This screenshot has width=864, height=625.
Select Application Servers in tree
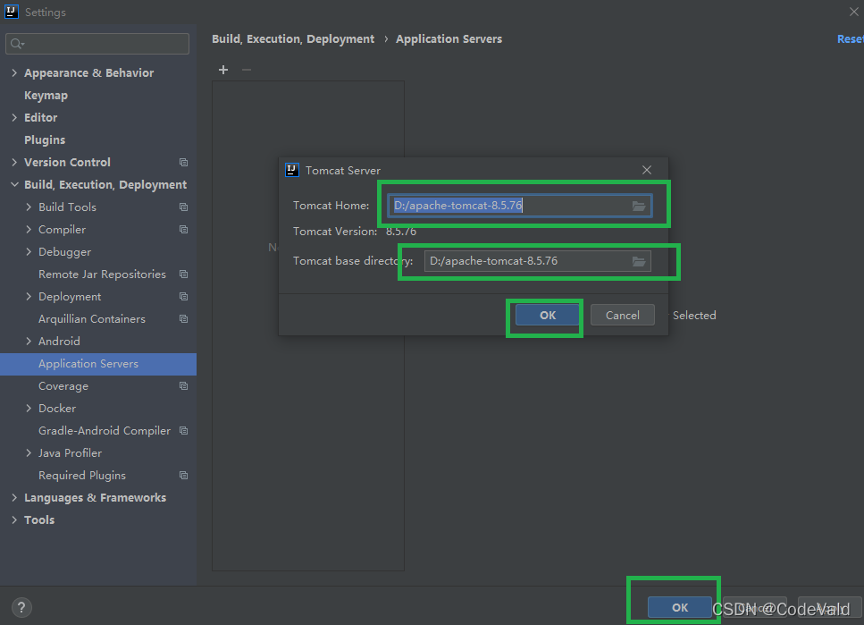[98, 364]
